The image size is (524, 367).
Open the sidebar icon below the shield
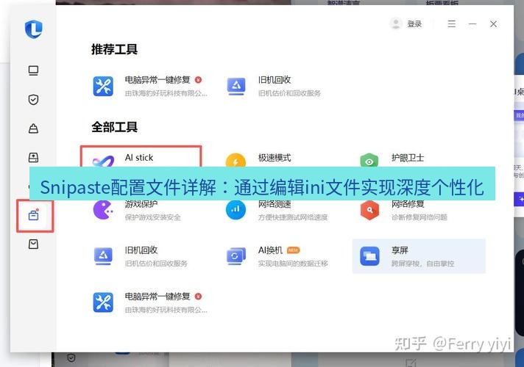[x=33, y=128]
